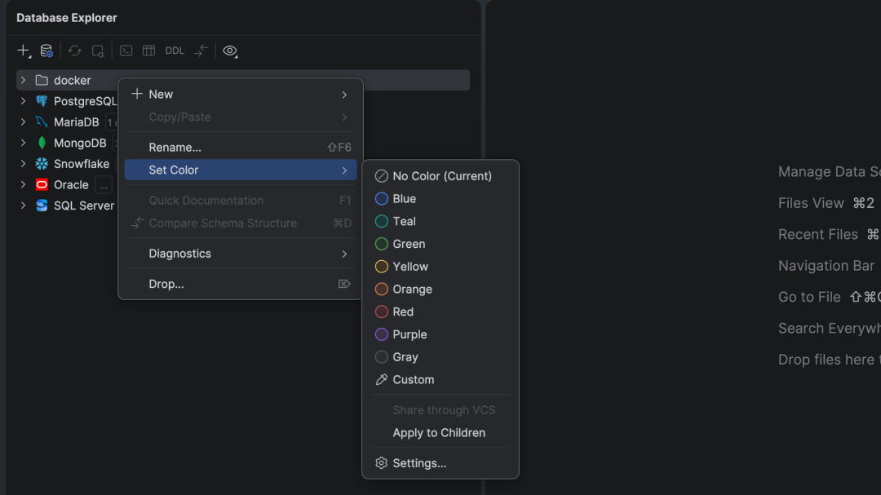Click the DDL toolbar button
881x495 pixels.
(x=175, y=51)
